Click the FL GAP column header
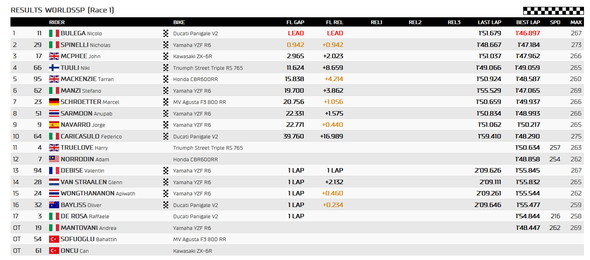The image size is (590, 260). click(295, 22)
